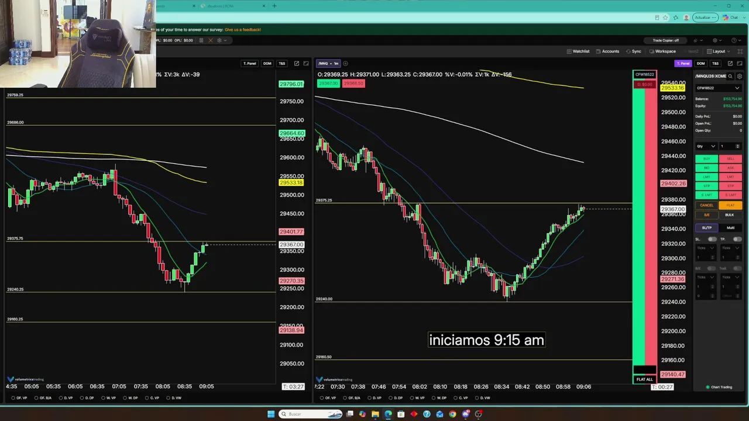
Task: Click the red SELL button
Action: point(730,158)
